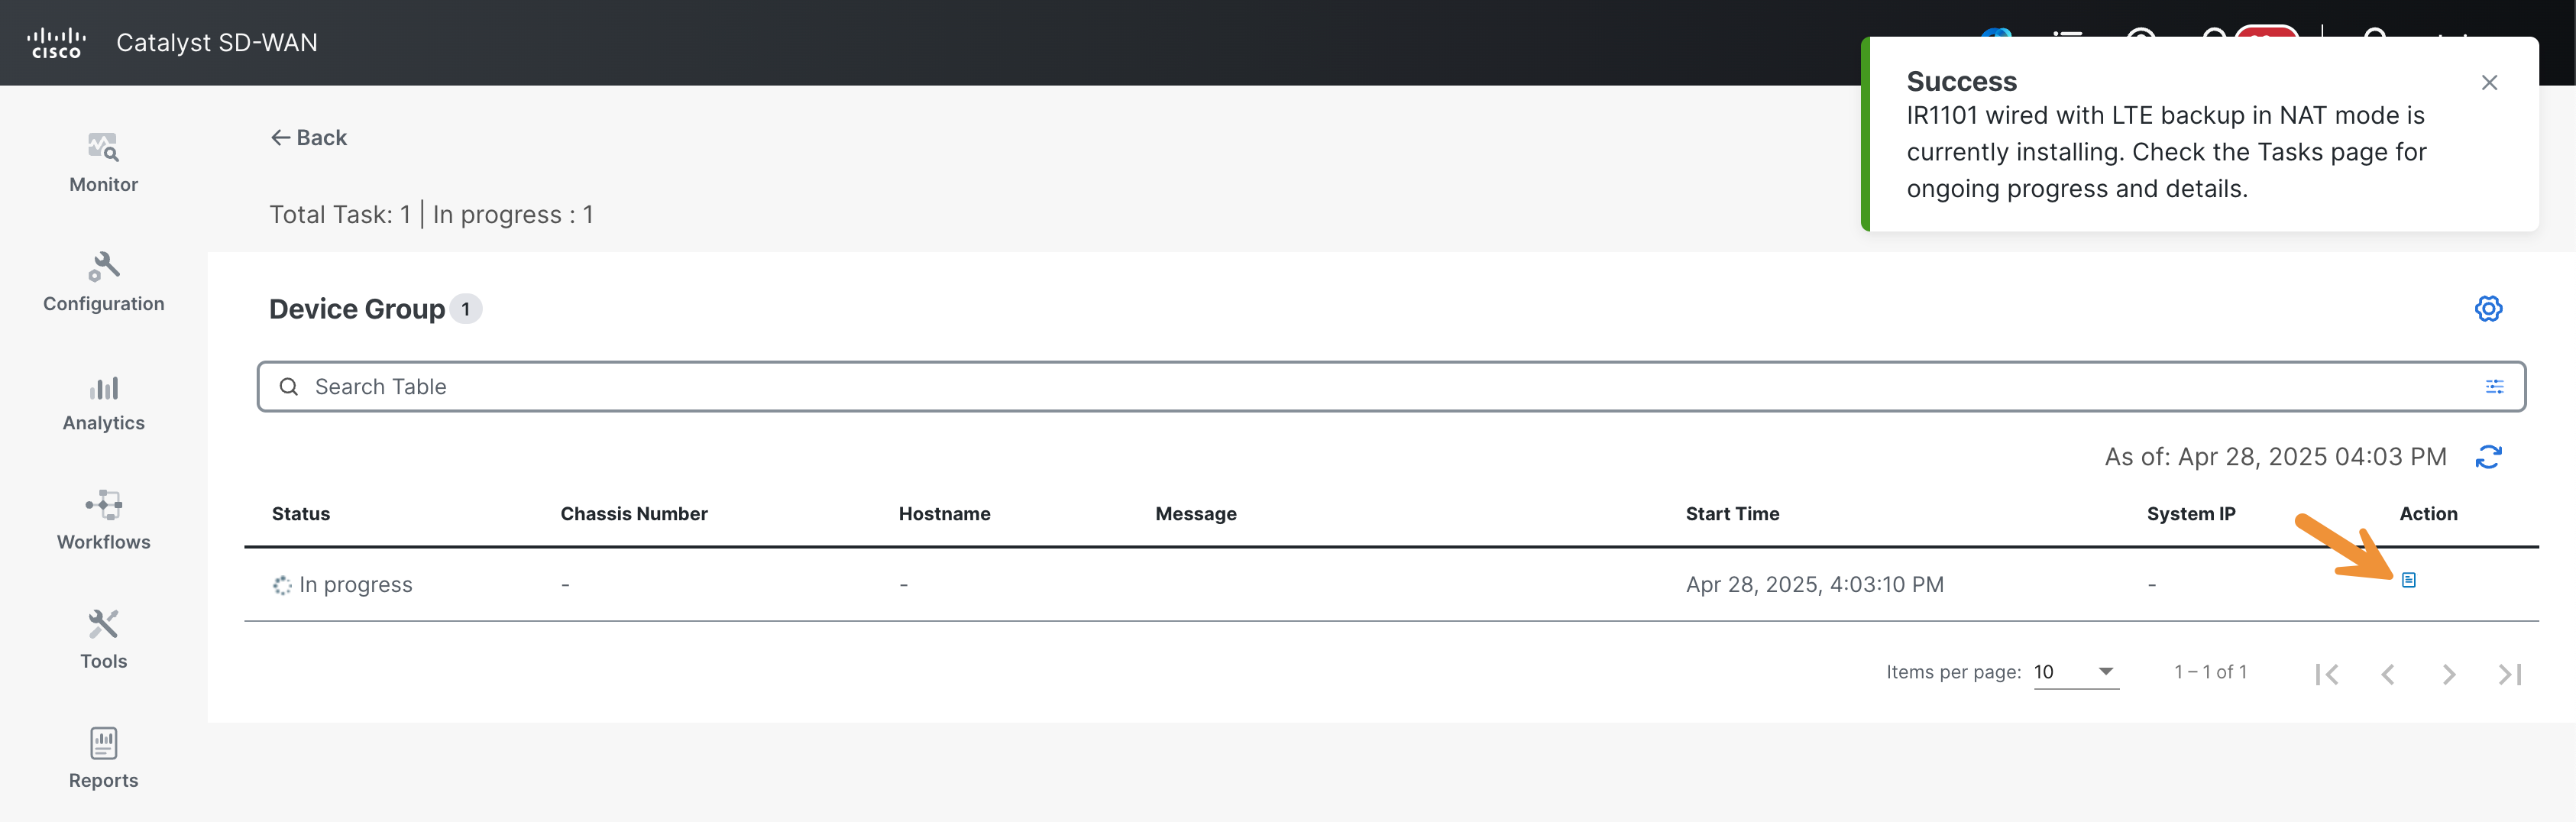This screenshot has width=2576, height=822.
Task: Sort by the Message column header
Action: (x=1196, y=514)
